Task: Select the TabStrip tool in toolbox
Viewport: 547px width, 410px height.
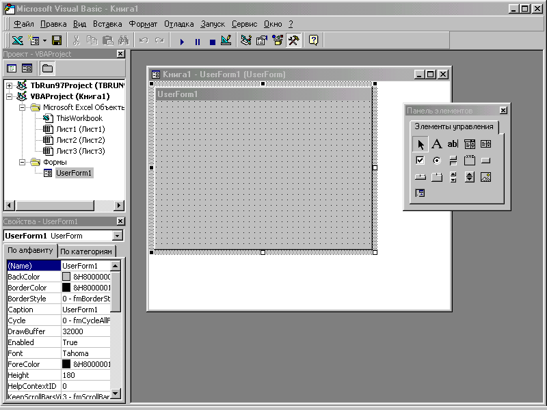Action: tap(420, 177)
